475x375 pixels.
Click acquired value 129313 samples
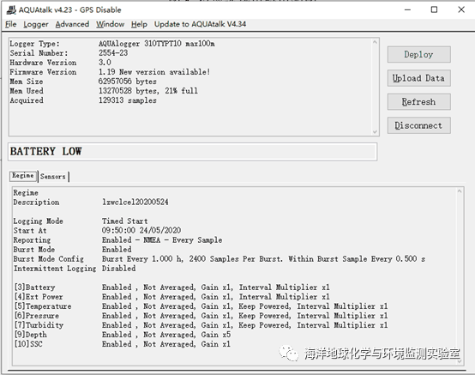point(128,100)
